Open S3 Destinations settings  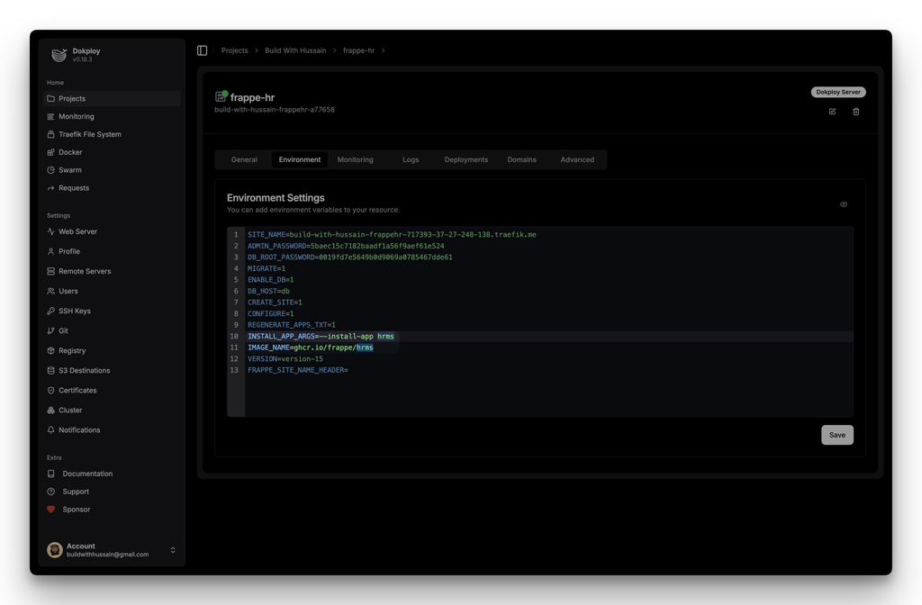coord(84,370)
